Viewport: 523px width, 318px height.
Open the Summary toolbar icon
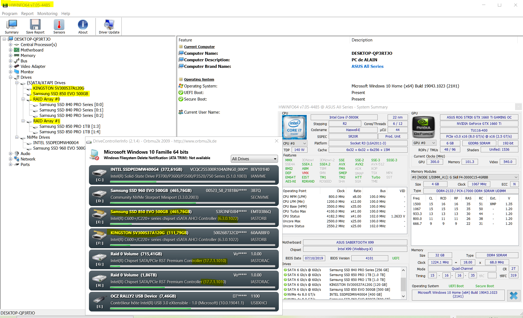[x=12, y=26]
